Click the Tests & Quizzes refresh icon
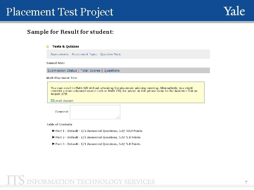Image resolution: width=254 pixels, height=190 pixels. [x=48, y=46]
